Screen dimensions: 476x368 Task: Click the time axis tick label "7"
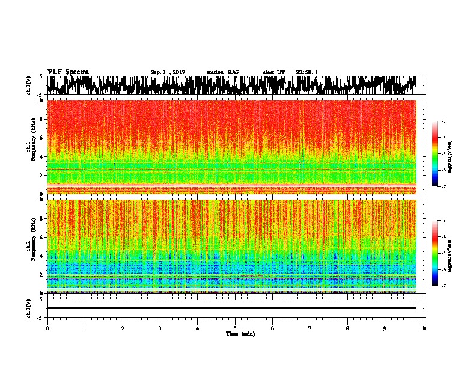click(x=310, y=328)
